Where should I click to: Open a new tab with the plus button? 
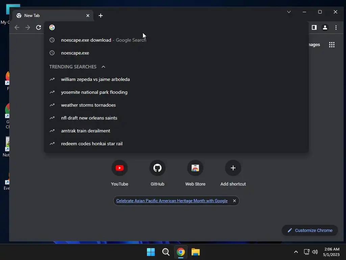(x=101, y=16)
